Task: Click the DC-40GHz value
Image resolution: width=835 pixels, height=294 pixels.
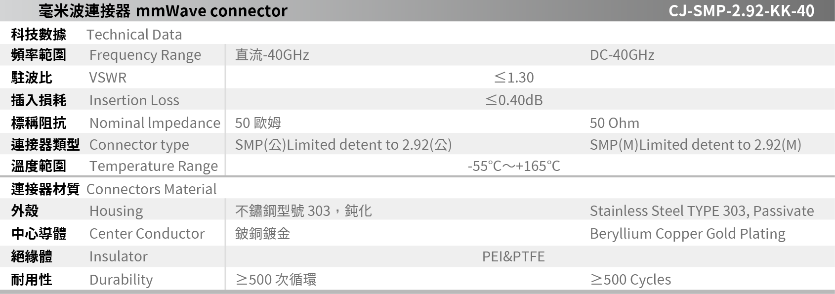Action: (622, 55)
